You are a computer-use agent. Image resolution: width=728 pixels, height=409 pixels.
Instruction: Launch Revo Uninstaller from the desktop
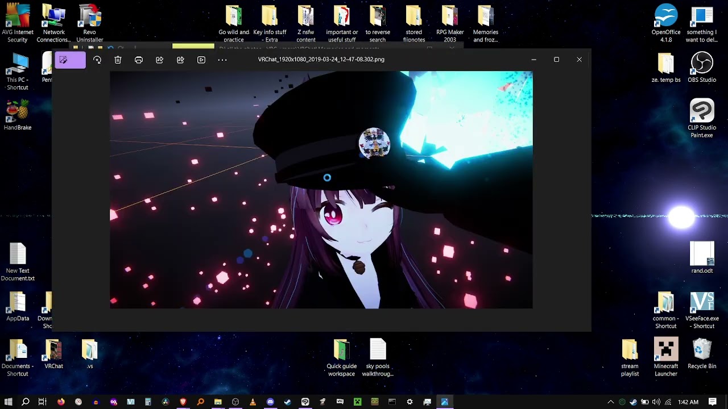click(90, 24)
